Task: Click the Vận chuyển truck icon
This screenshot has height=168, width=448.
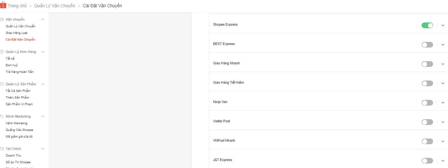Action: [2, 20]
